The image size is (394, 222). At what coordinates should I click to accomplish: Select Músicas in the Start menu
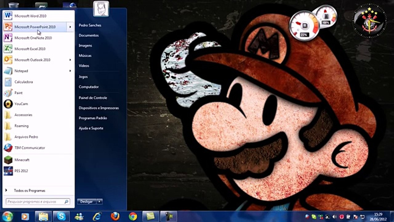pyautogui.click(x=85, y=56)
